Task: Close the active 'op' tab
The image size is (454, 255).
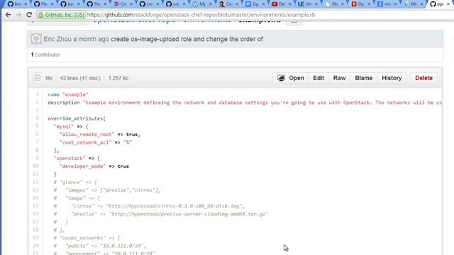Action: [x=448, y=4]
